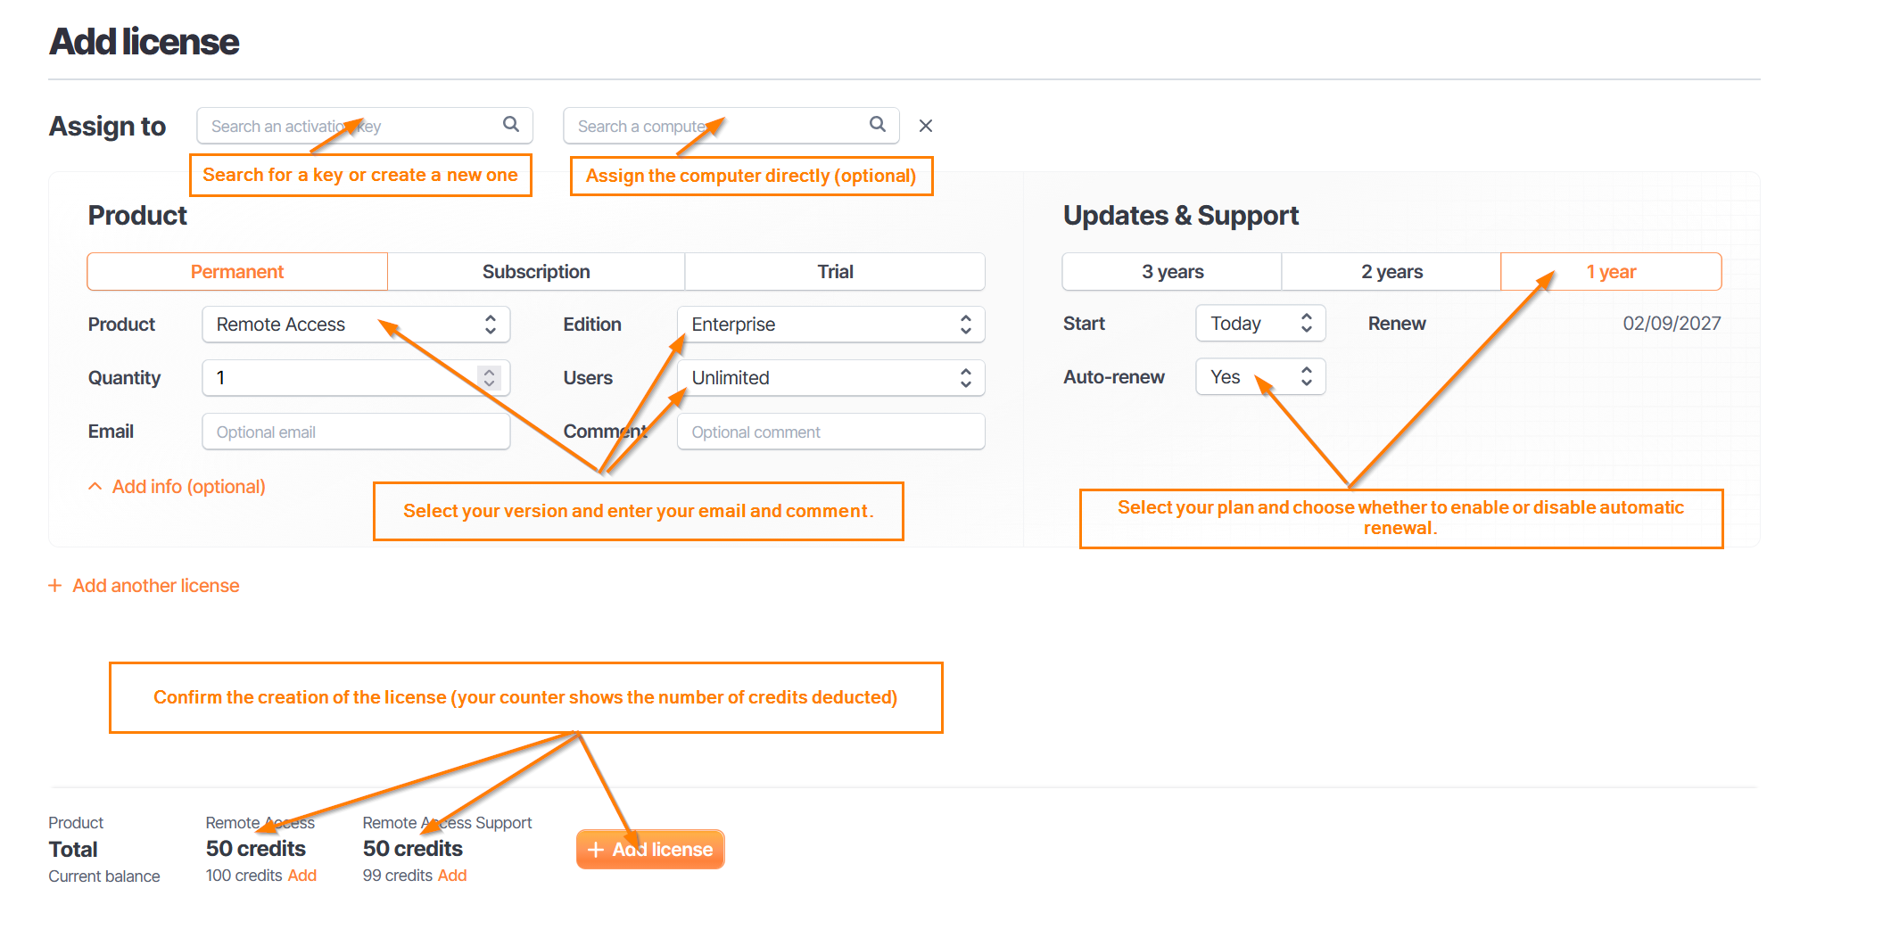Click the Add license button

click(x=650, y=850)
